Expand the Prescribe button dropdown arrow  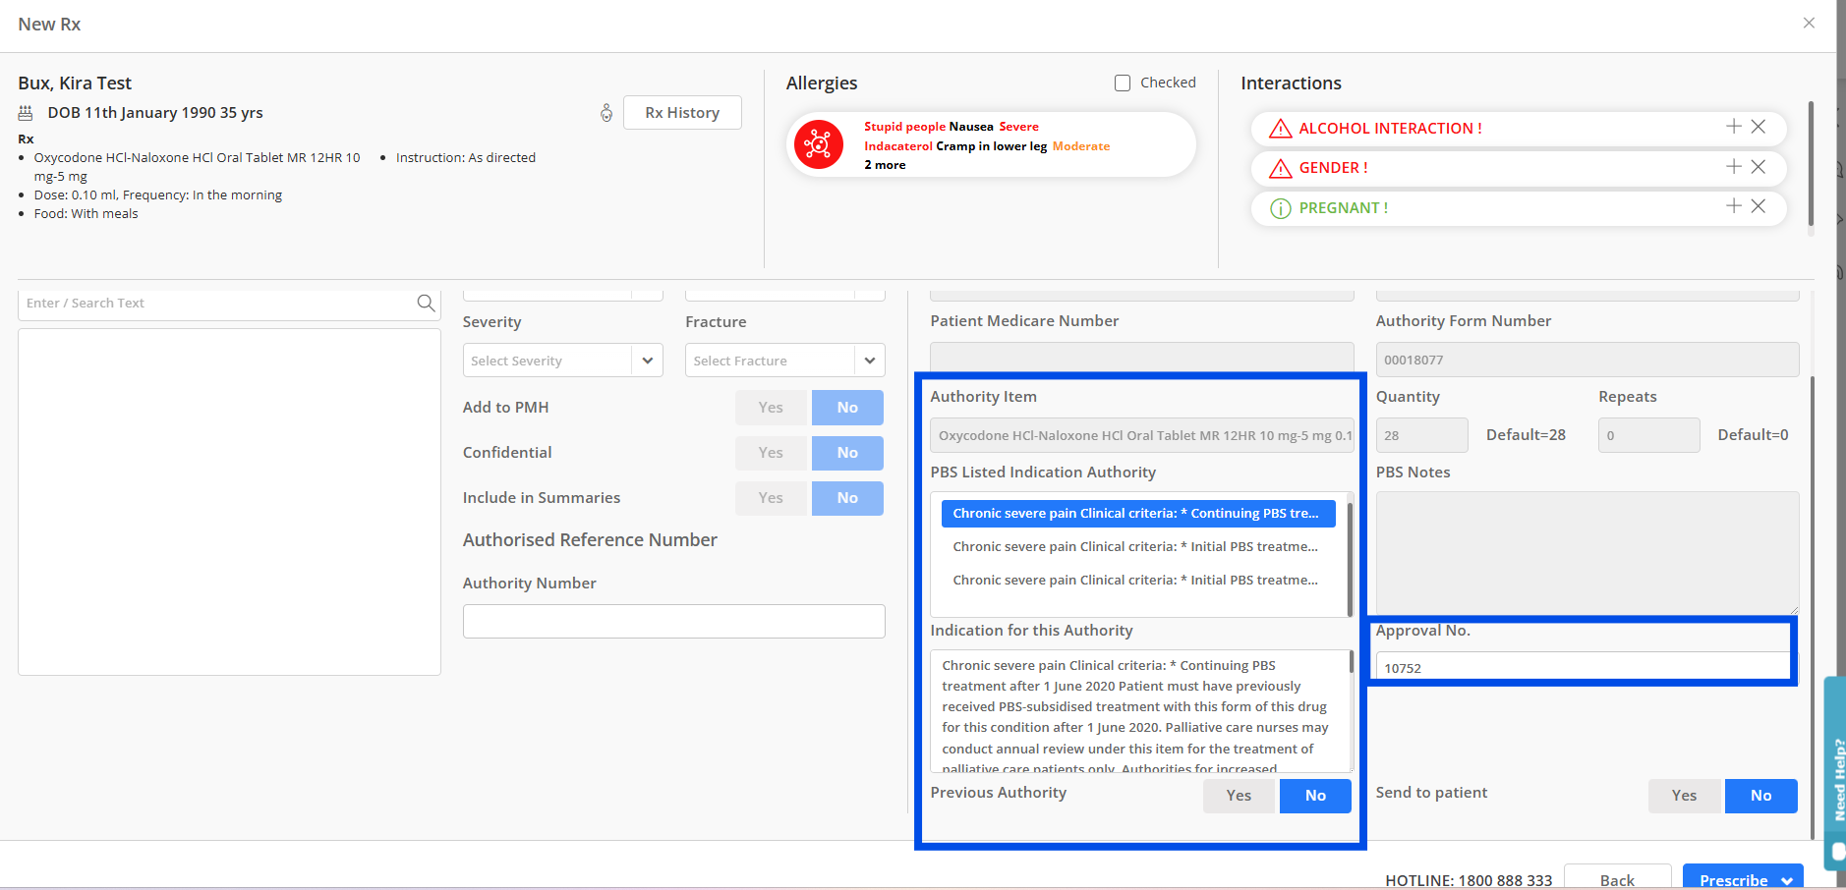coord(1787,880)
